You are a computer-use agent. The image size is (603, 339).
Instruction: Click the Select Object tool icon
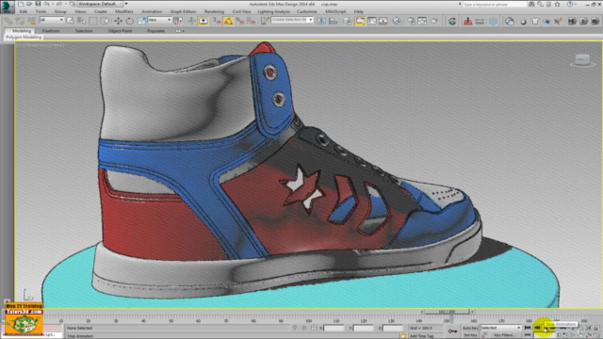click(x=70, y=21)
